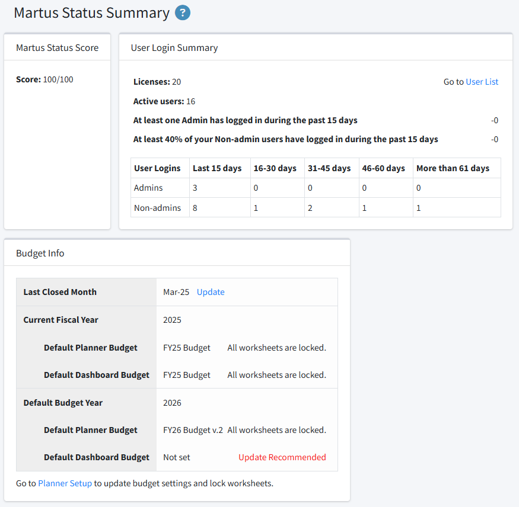
Task: Click the Licenses: 20 line
Action: pyautogui.click(x=157, y=82)
